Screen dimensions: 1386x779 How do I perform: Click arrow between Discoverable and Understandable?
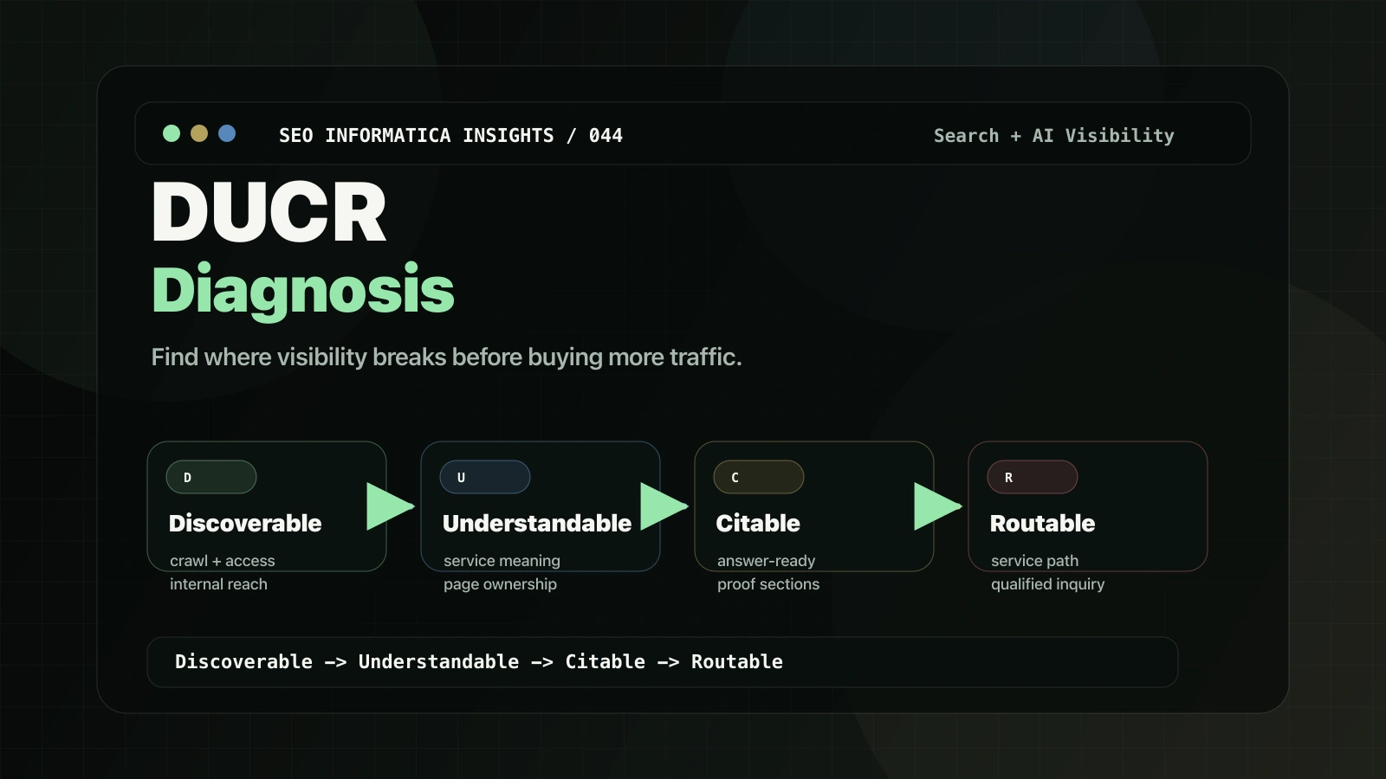(x=390, y=506)
